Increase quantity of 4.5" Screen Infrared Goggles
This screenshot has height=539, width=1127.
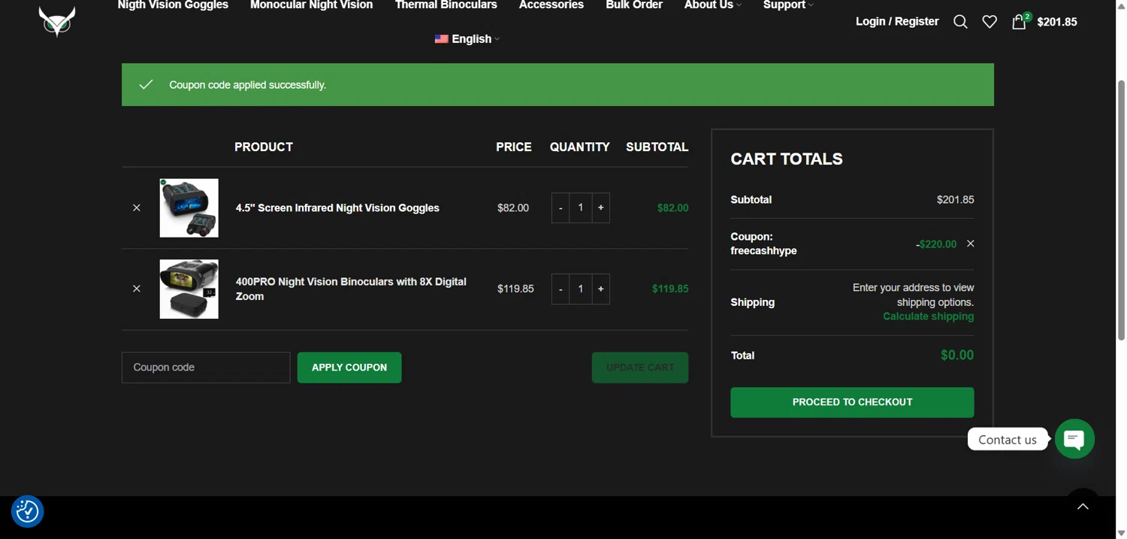click(600, 207)
